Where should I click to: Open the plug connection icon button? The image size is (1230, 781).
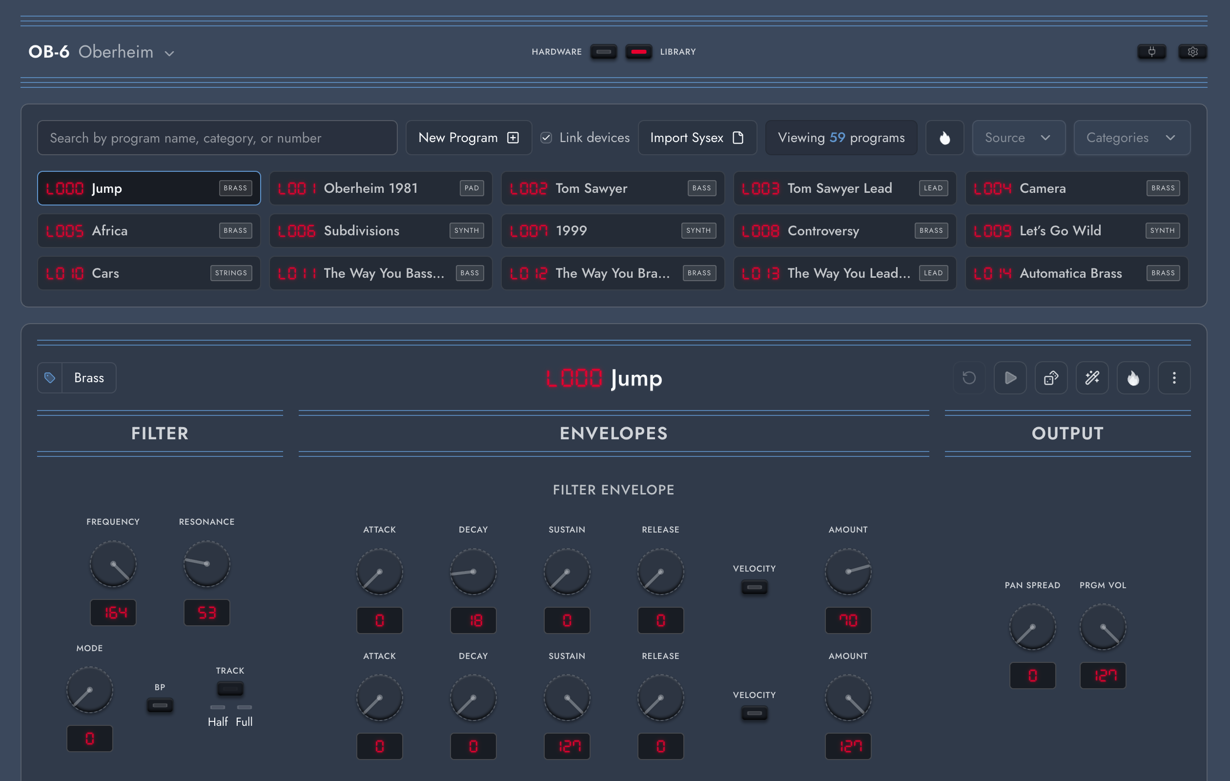[1151, 52]
